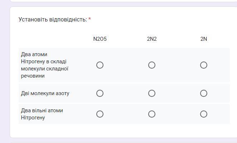Click the N2O5 column header
237x143 pixels.
100,39
